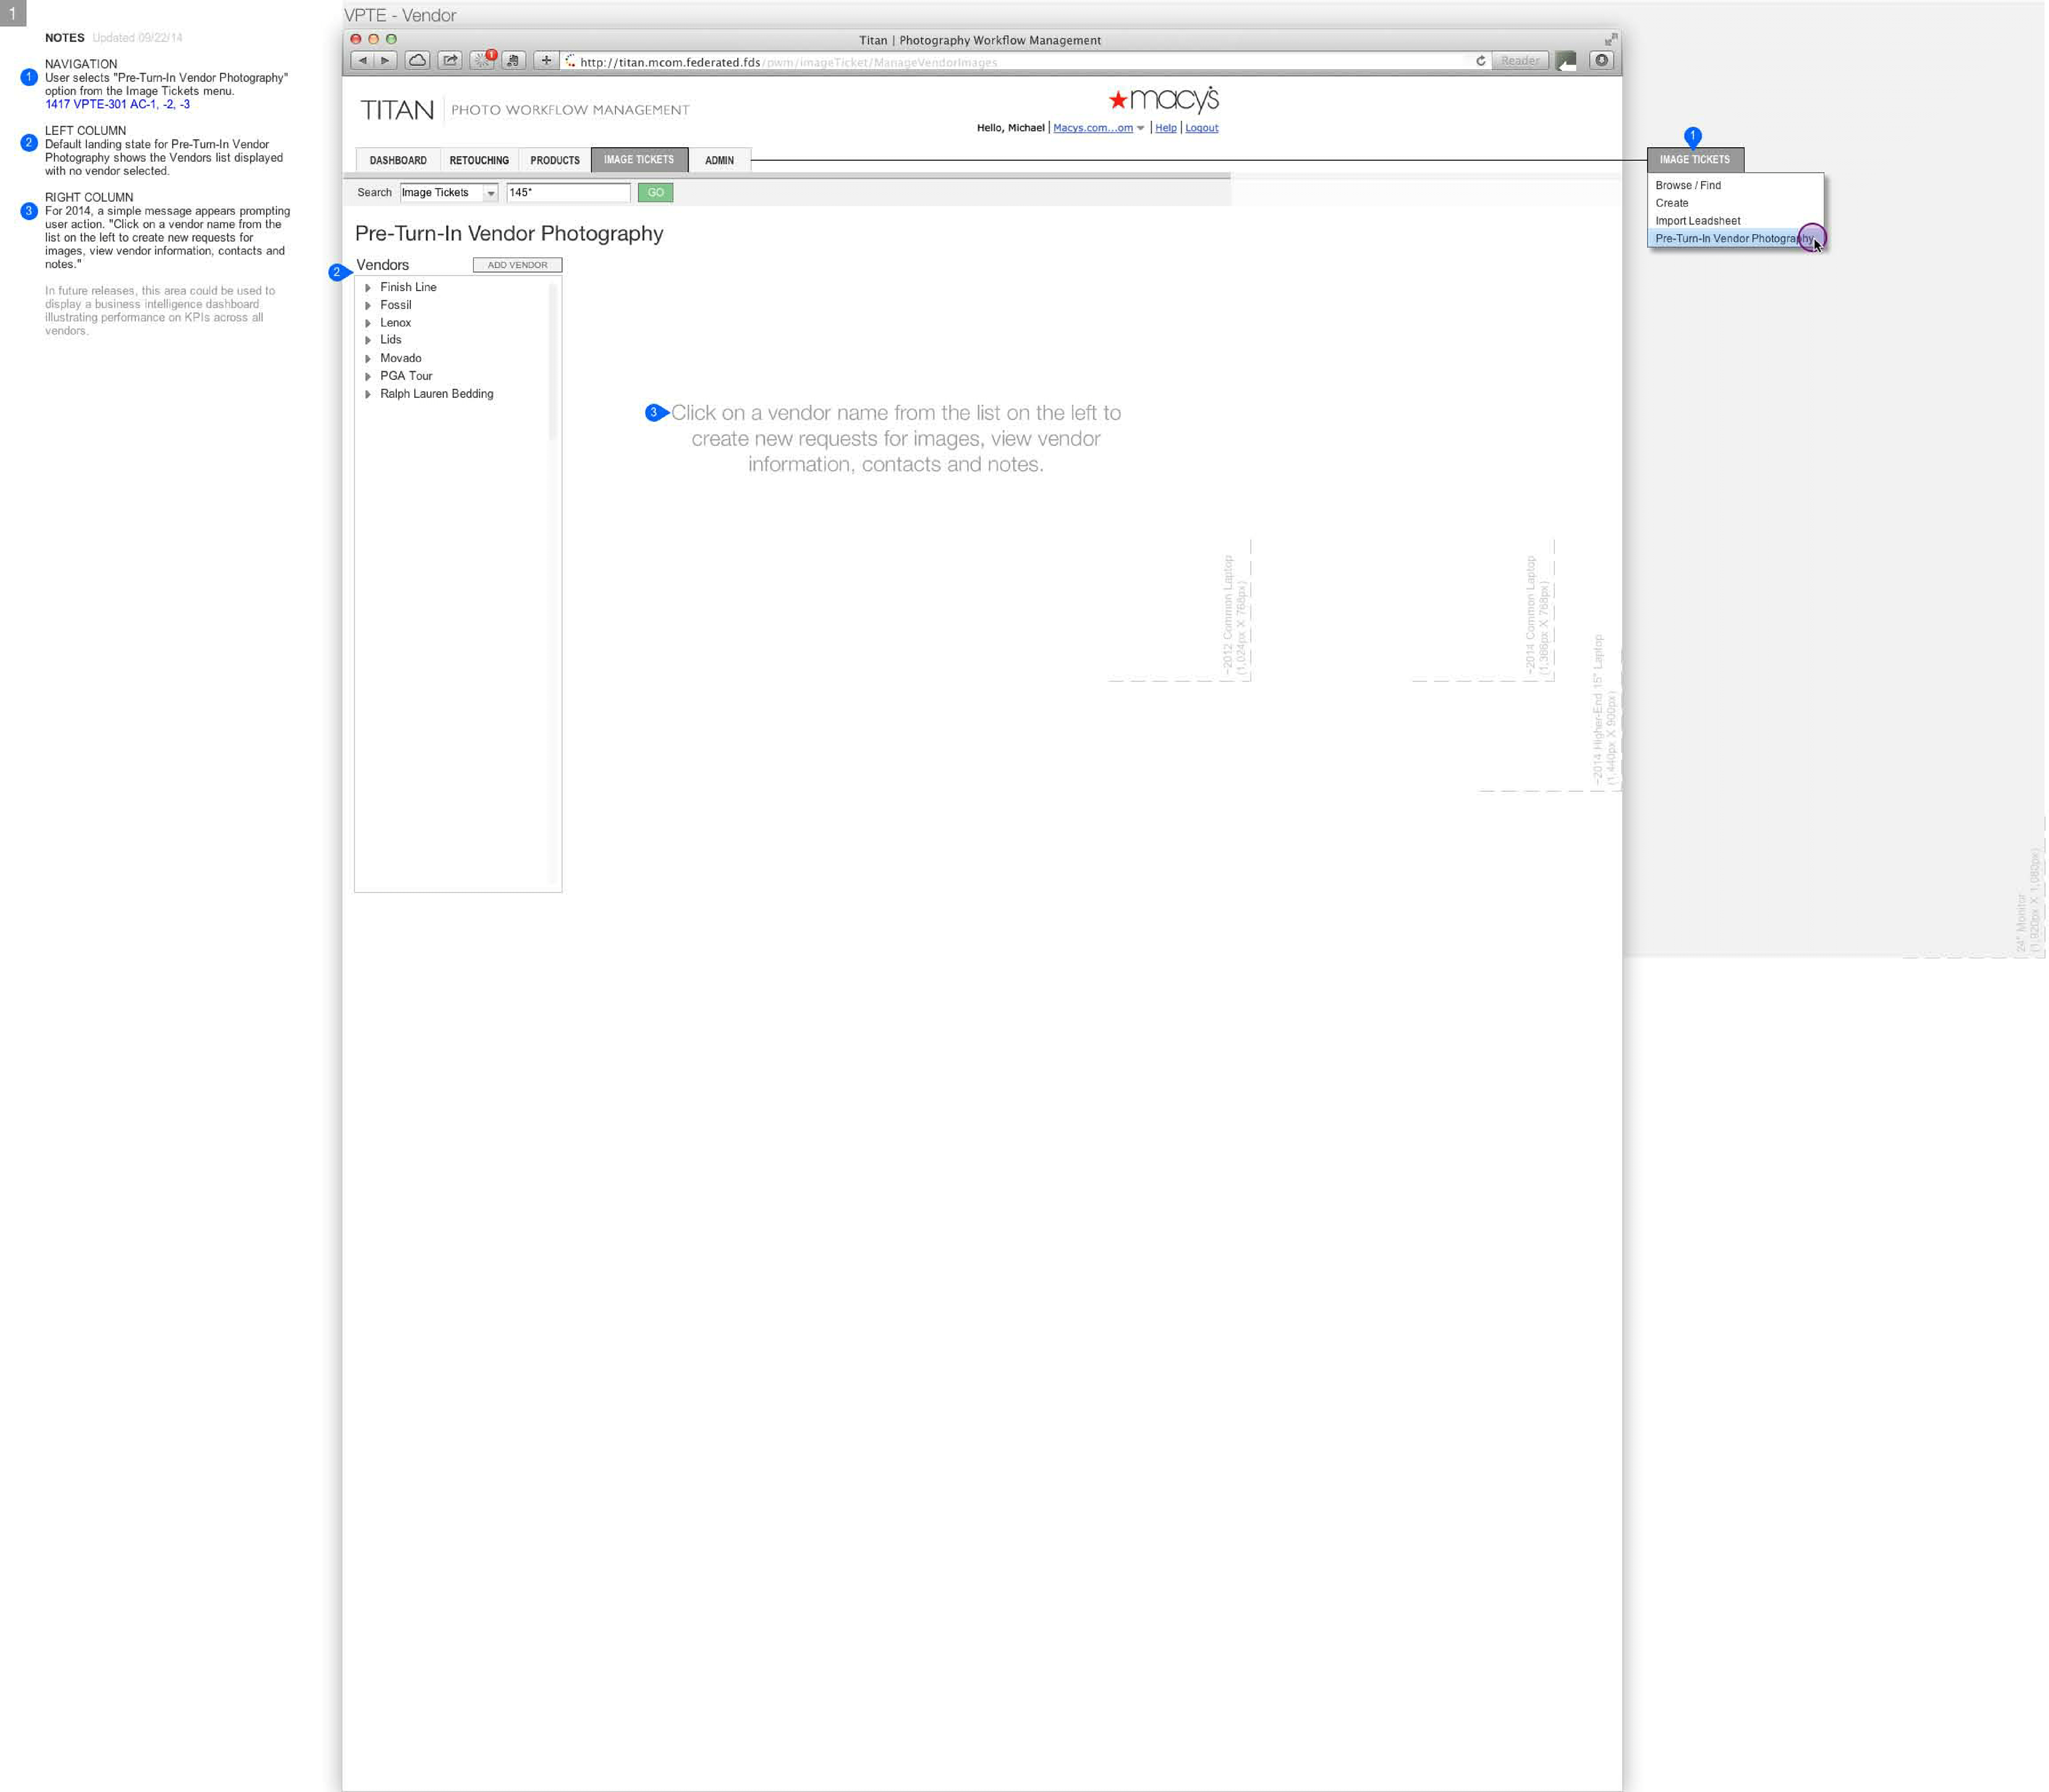Click the browser back arrow button
Screen dimensions: 2049x1792
(x=362, y=61)
